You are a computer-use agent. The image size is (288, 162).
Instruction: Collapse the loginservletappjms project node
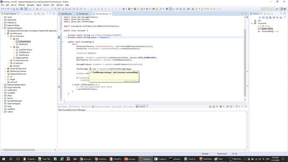coord(3,28)
